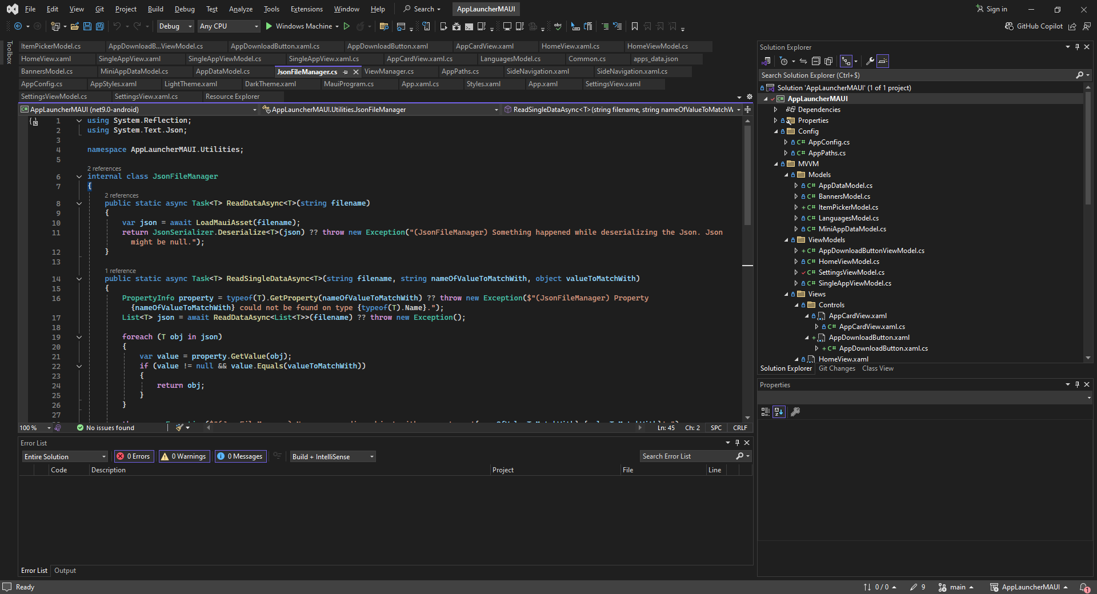This screenshot has height=594, width=1097.
Task: Click the Show All Files icon
Action: (x=828, y=61)
